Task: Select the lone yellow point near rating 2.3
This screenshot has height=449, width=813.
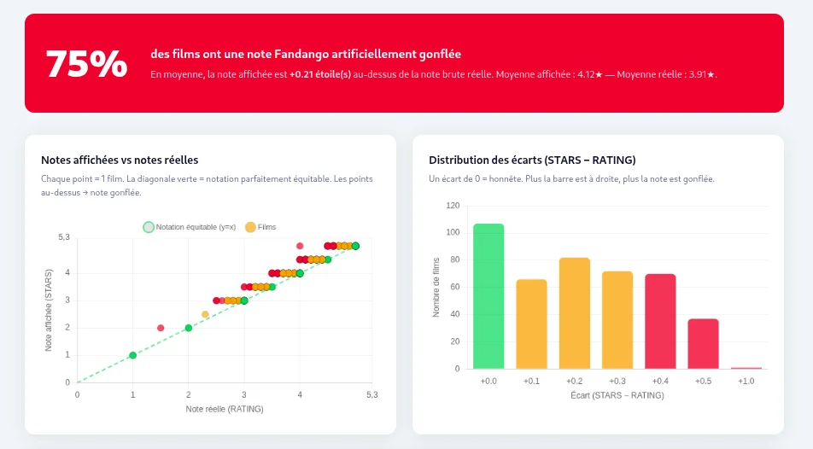Action: click(x=205, y=314)
